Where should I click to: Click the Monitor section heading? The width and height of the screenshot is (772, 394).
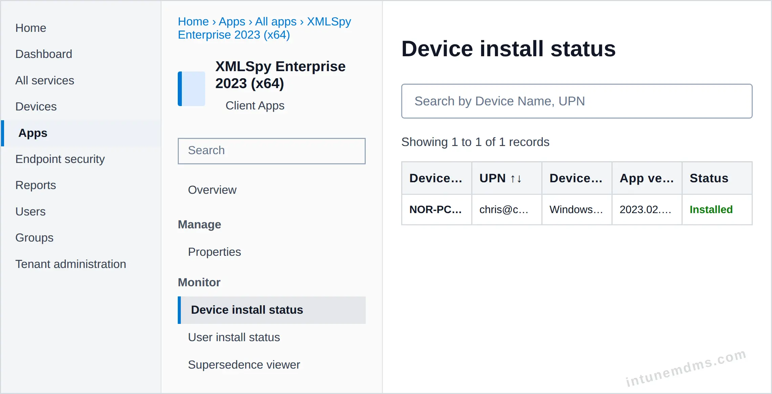tap(199, 282)
